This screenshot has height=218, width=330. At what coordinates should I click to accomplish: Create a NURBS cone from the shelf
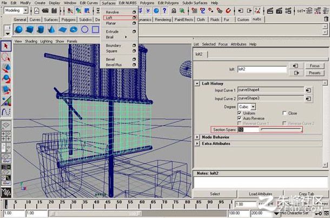click(x=51, y=29)
